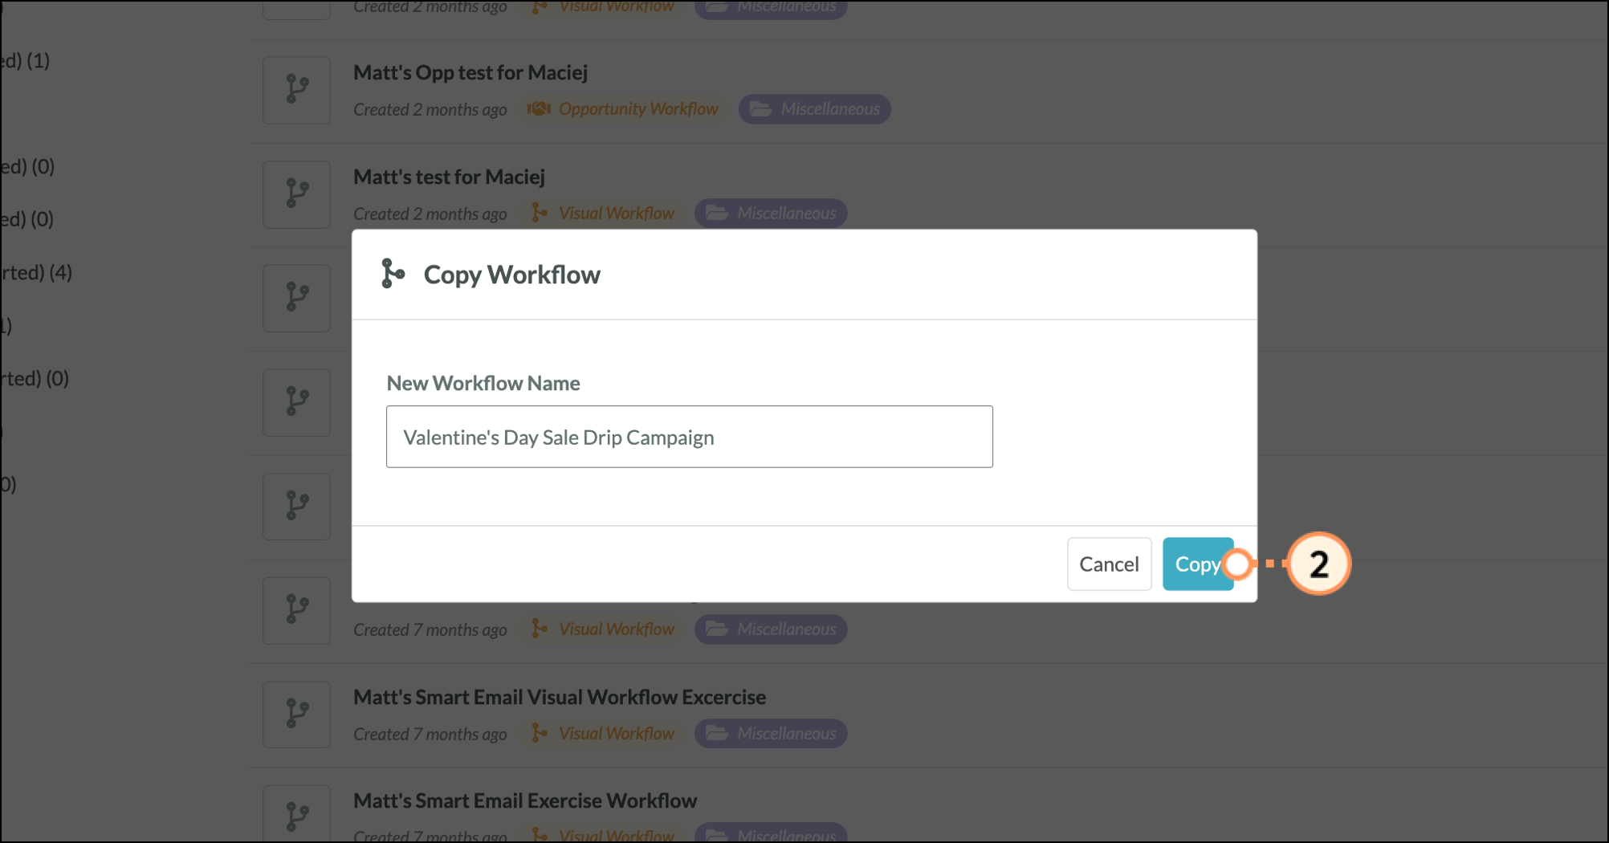Open Matt's Opp test for Maciej workflow
The image size is (1609, 843).
(470, 73)
